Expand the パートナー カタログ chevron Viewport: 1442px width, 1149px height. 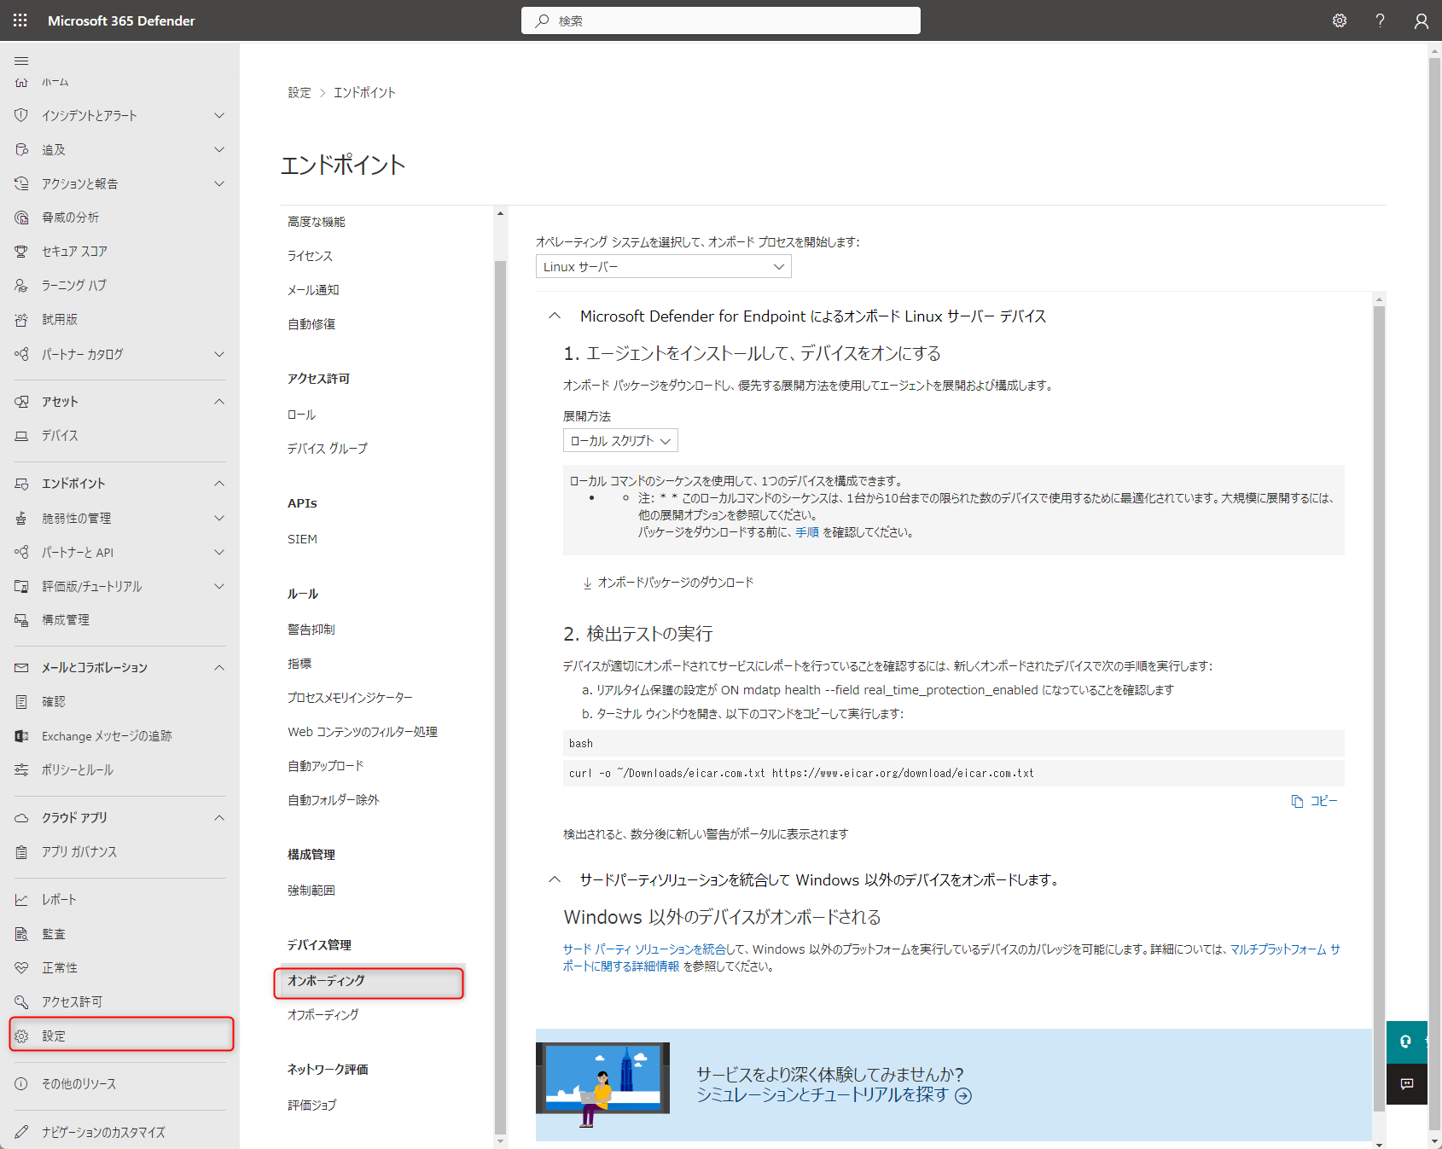pos(219,354)
